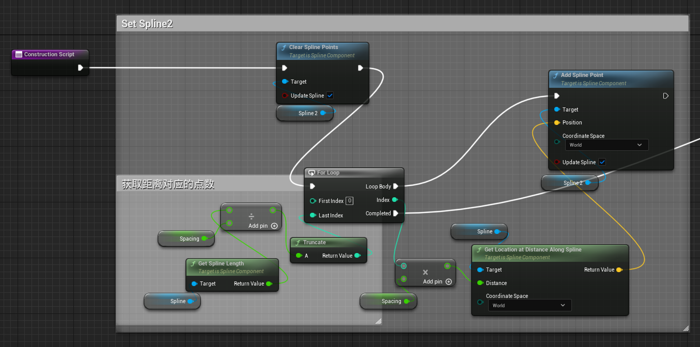Toggle Update Spline checkbox on Add Spline Point

pos(602,162)
